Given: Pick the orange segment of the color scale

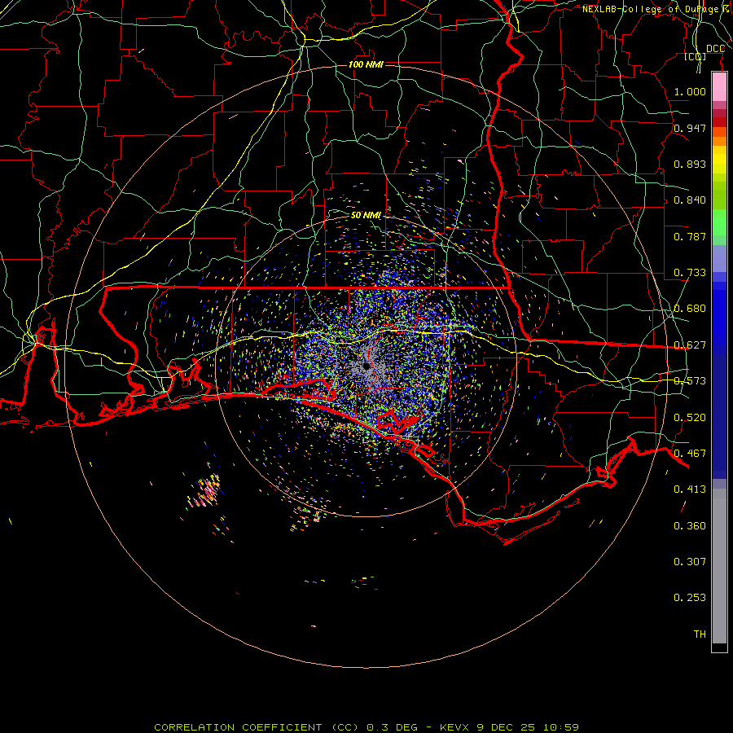Looking at the screenshot, I should coord(719,141).
